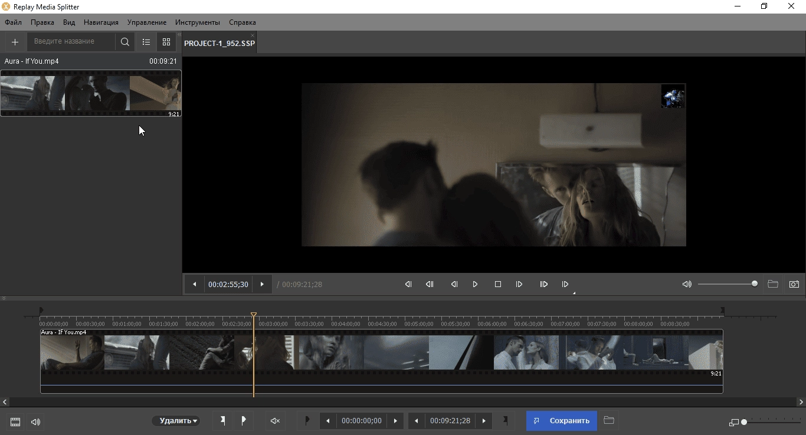Add end marker flag icon
This screenshot has width=806, height=435.
(243, 421)
